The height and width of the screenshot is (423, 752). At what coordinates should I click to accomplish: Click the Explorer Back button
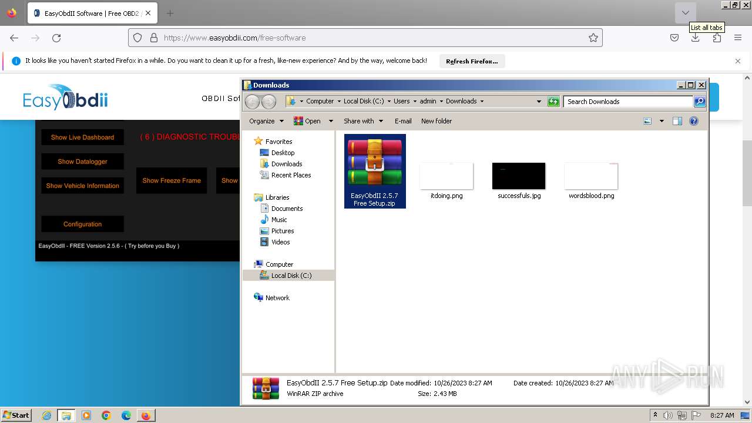click(x=253, y=102)
